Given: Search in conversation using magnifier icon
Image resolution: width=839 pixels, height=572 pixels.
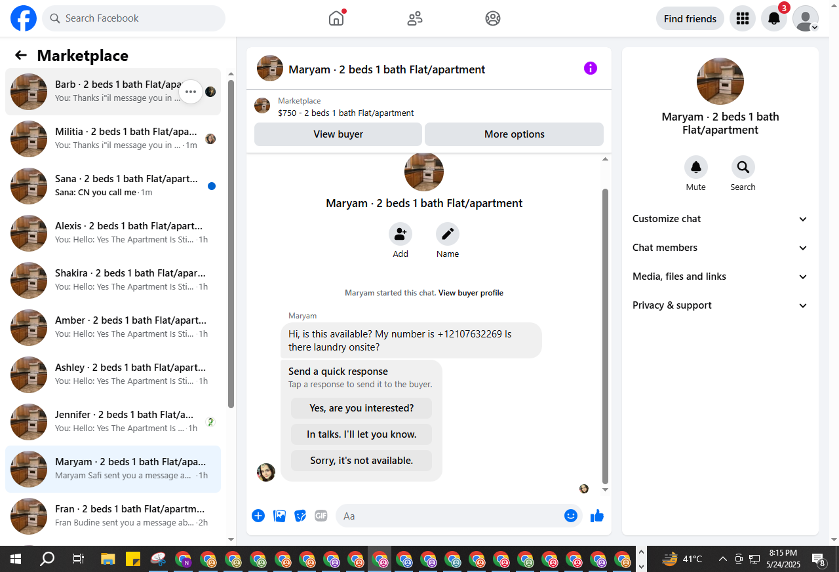Looking at the screenshot, I should point(743,167).
